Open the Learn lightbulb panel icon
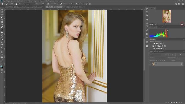Image resolution: width=185 pixels, height=104 pixels. tap(147, 38)
